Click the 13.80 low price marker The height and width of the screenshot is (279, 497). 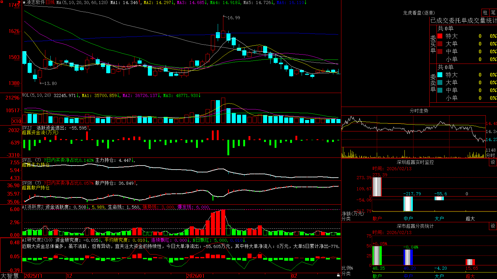pyautogui.click(x=50, y=83)
